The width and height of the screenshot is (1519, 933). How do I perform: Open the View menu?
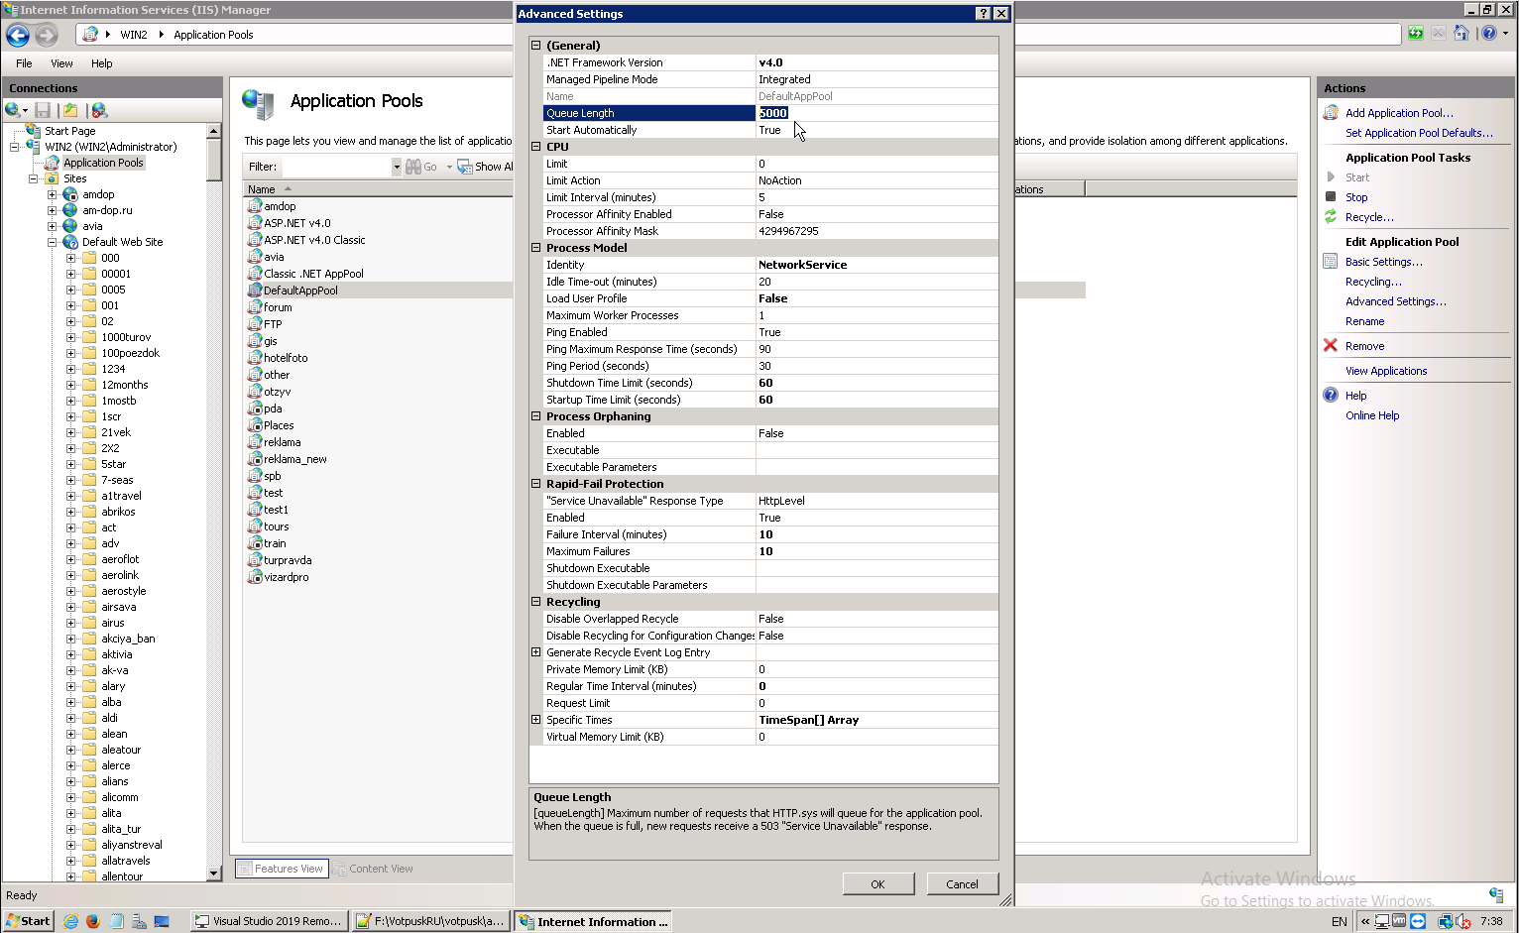click(x=61, y=63)
